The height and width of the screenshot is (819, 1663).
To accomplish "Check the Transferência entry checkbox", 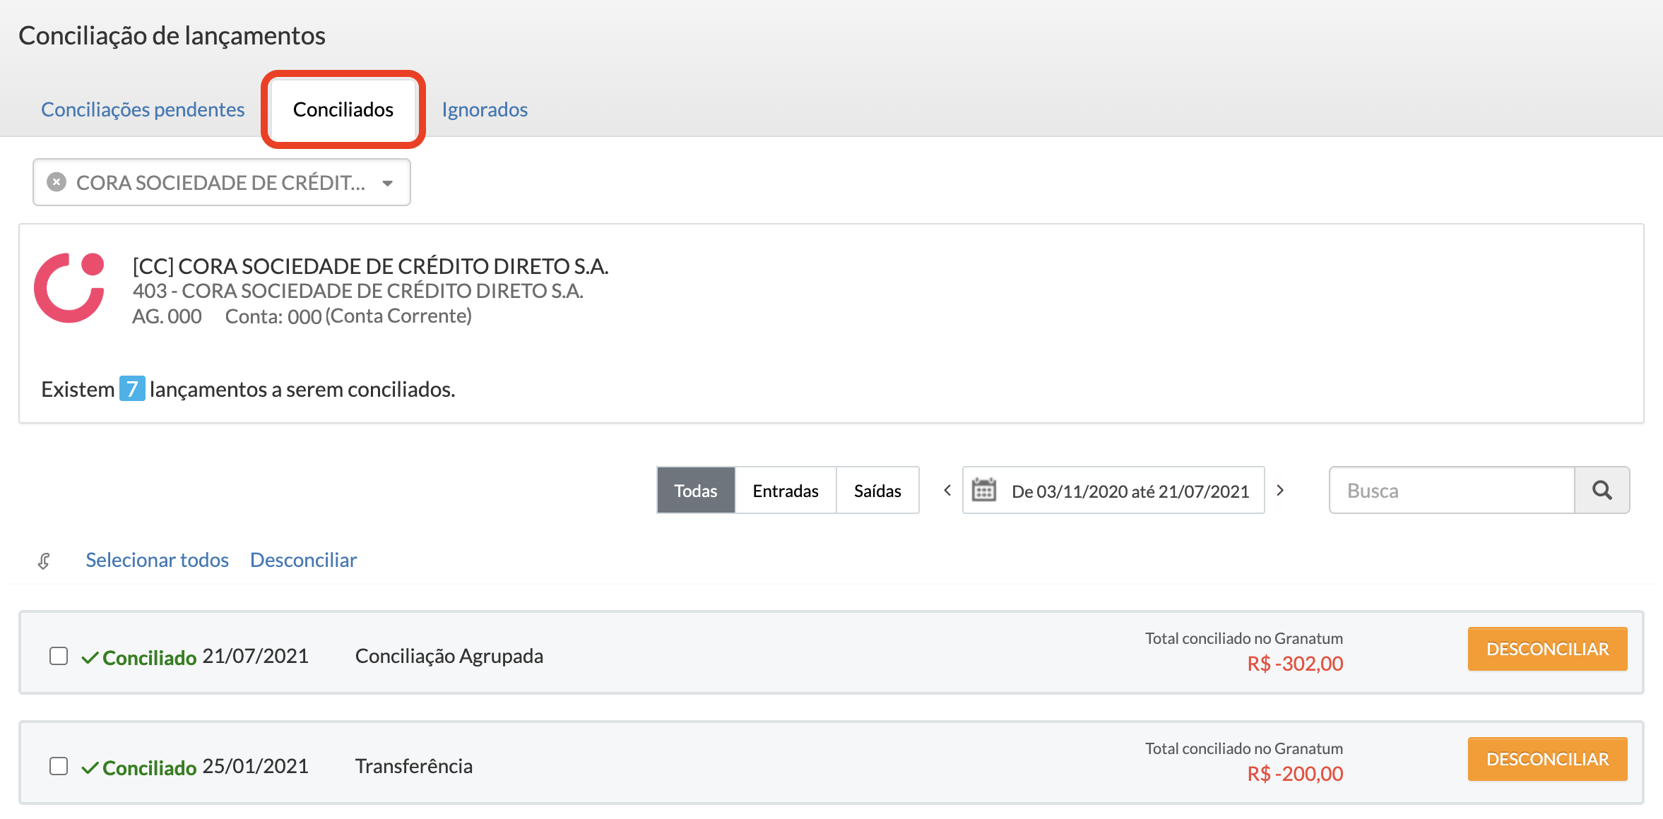I will point(59,766).
